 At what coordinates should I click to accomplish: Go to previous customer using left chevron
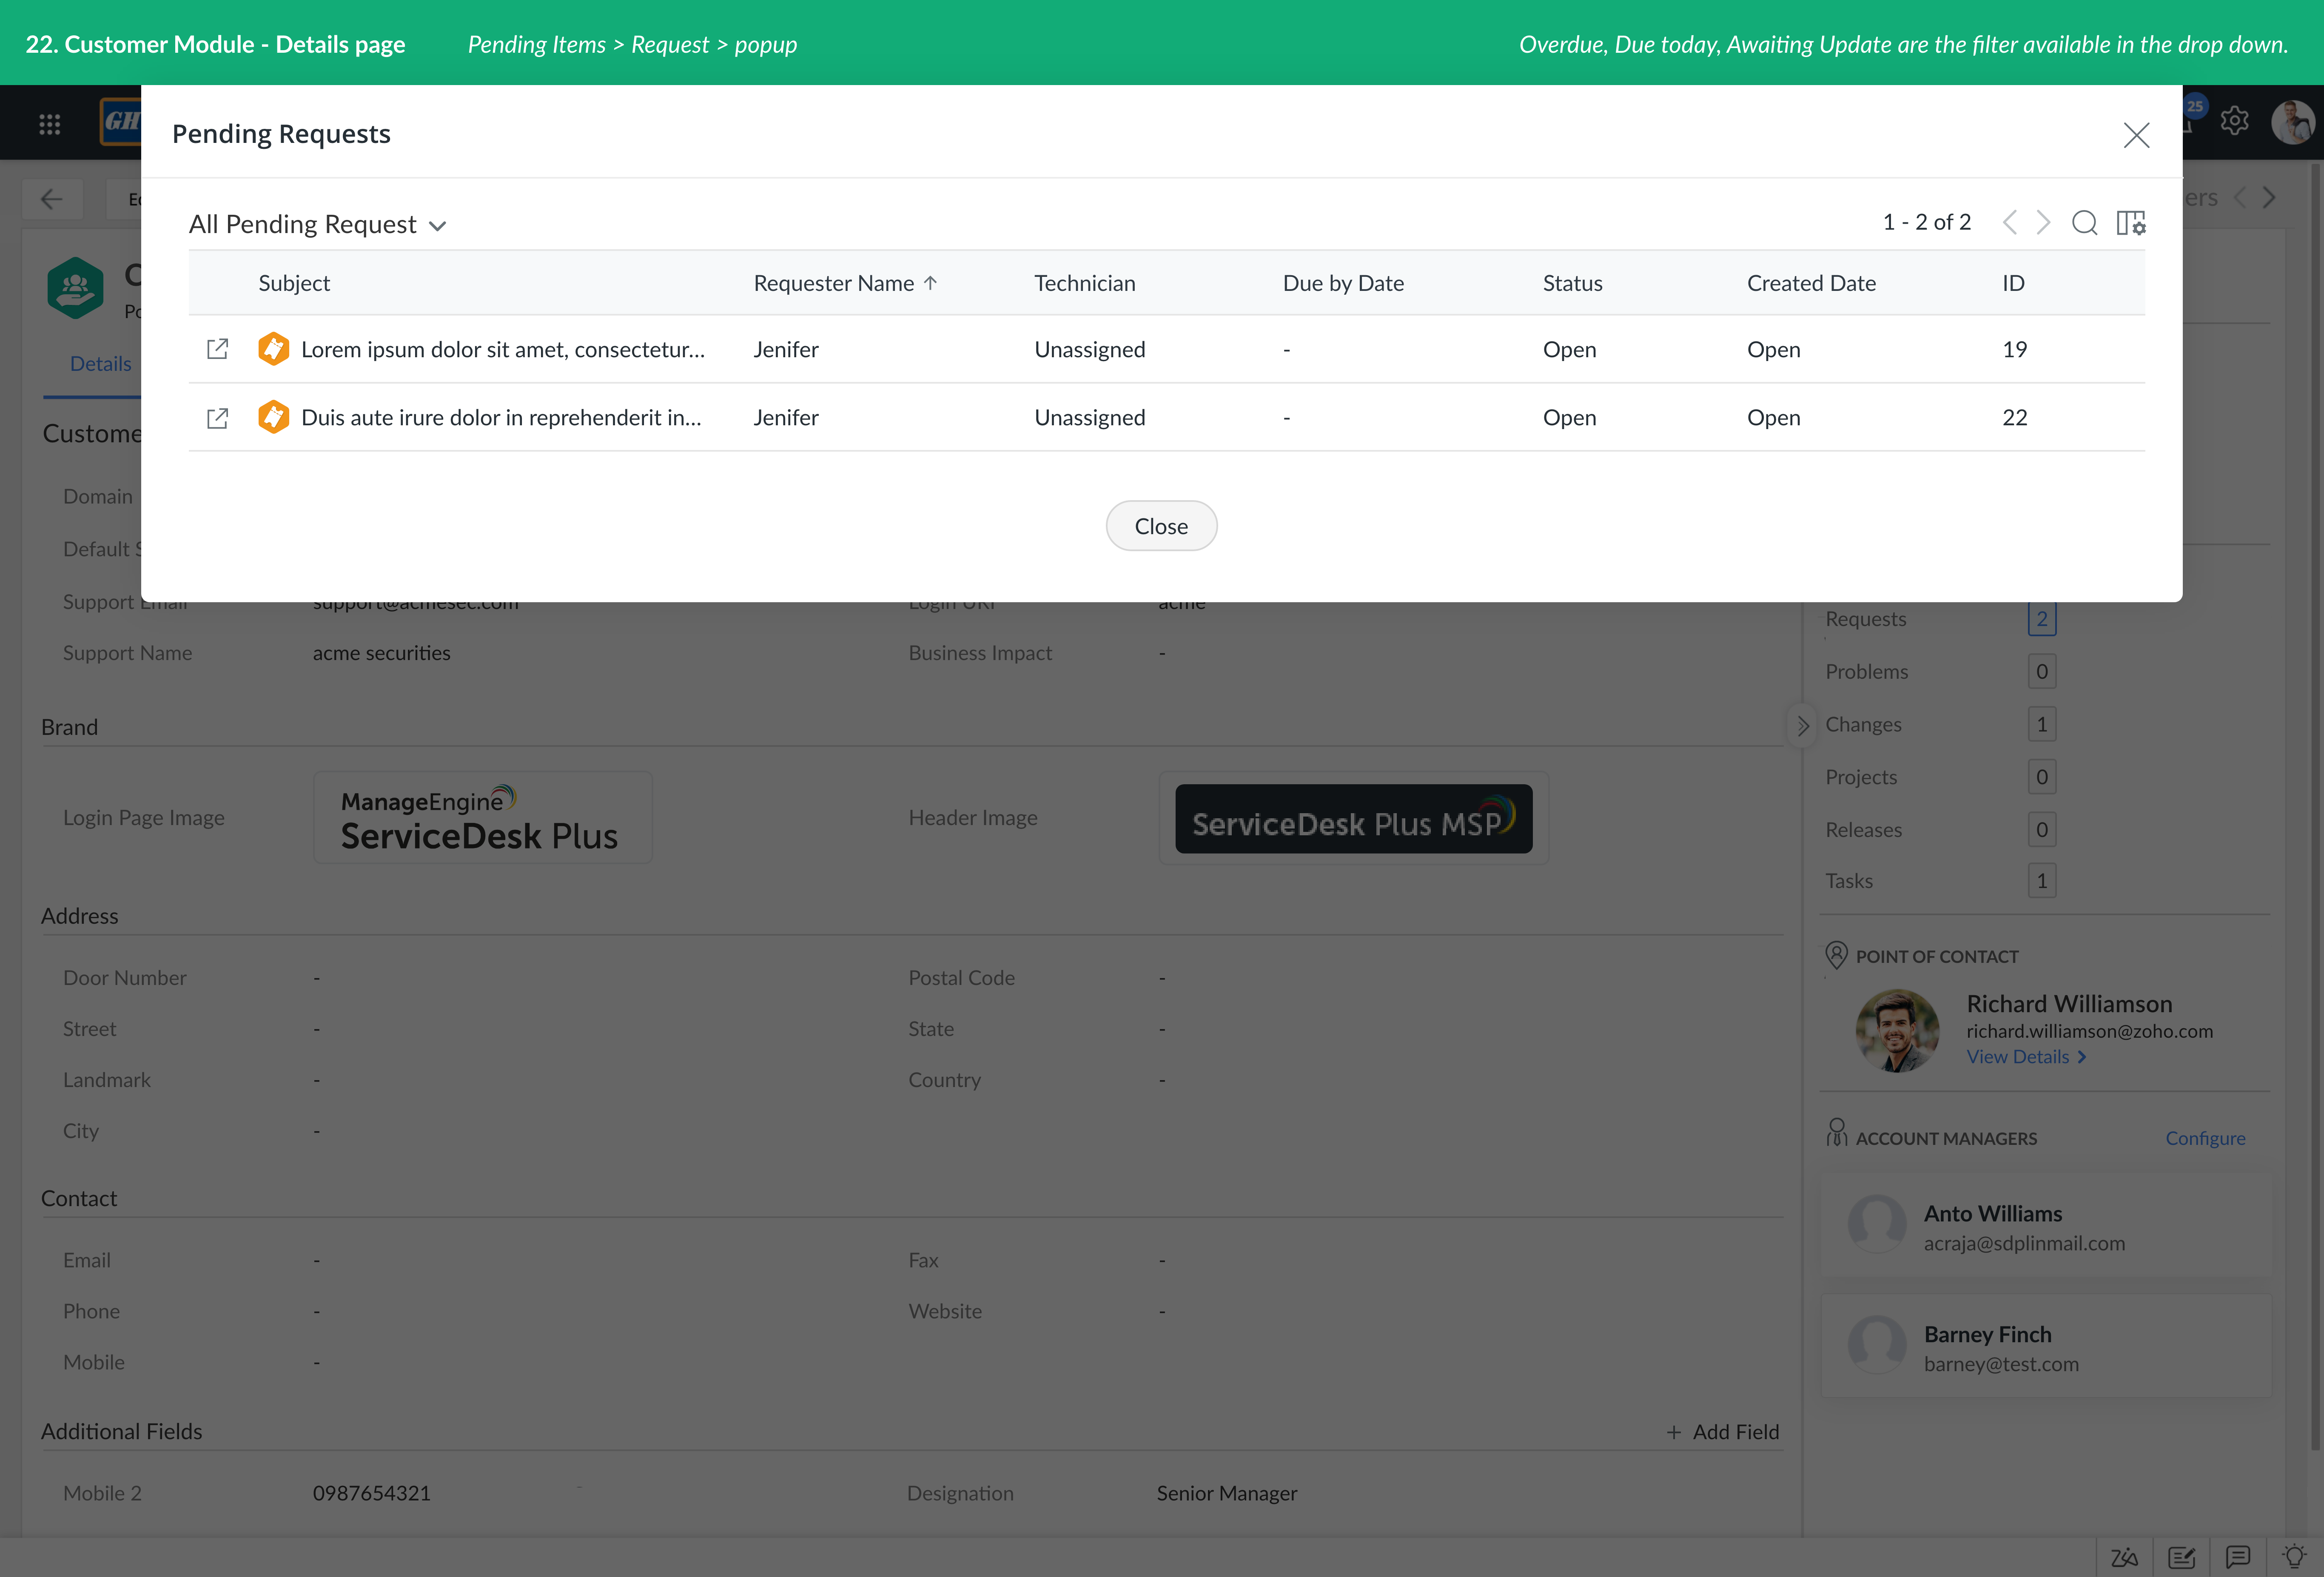tap(2240, 198)
